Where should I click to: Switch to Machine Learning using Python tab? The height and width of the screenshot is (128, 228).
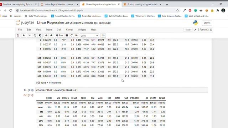tap(18, 4)
